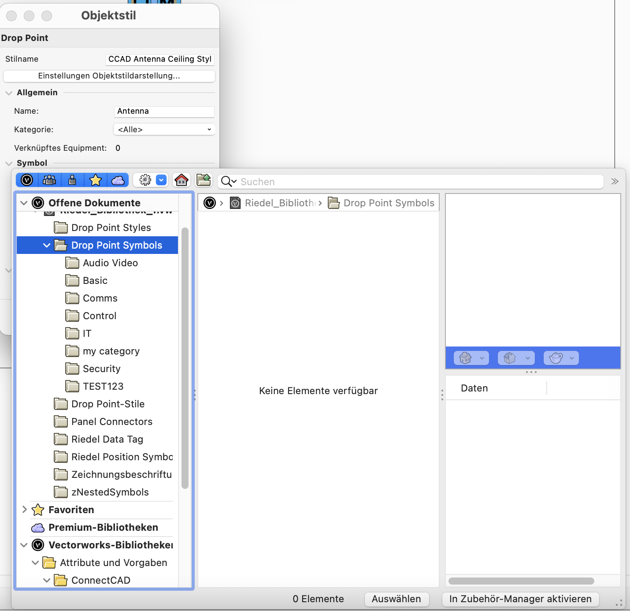The height and width of the screenshot is (611, 630).
Task: Click the Premium libraries cloud icon
Action: [118, 180]
